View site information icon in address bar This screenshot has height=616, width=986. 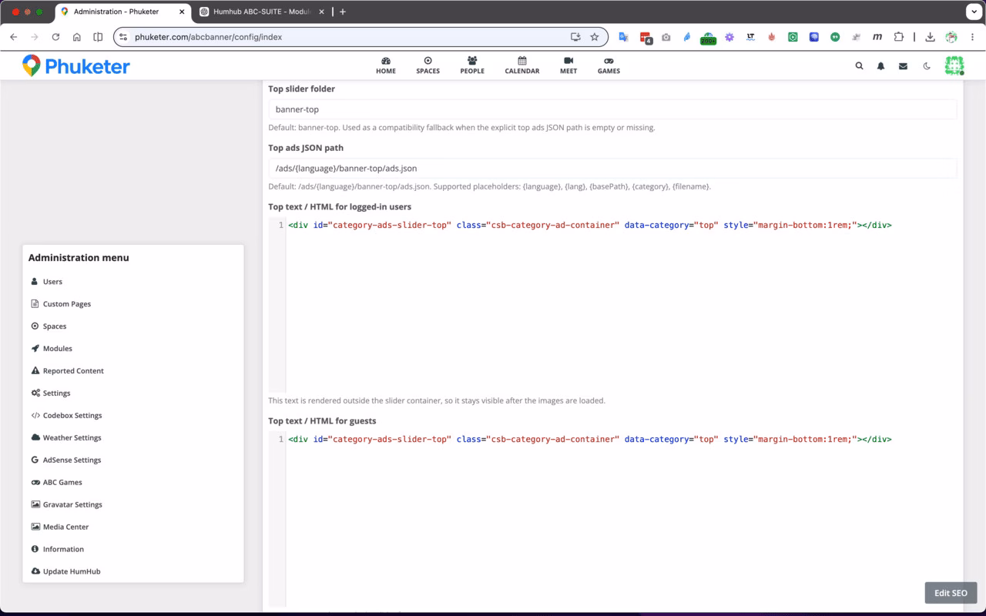[x=123, y=37]
